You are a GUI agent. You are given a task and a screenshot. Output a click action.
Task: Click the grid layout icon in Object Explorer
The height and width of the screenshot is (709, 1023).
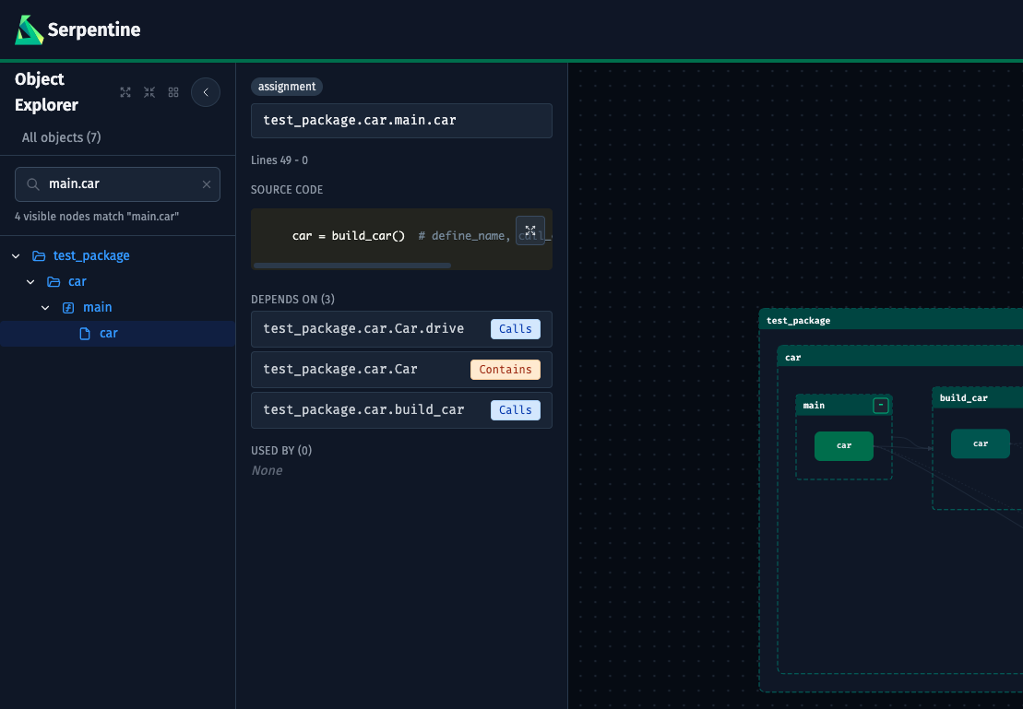click(x=173, y=92)
